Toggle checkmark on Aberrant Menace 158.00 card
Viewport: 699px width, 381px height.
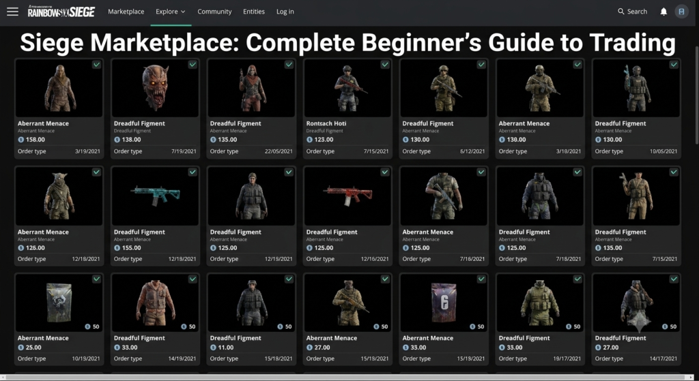(x=96, y=65)
